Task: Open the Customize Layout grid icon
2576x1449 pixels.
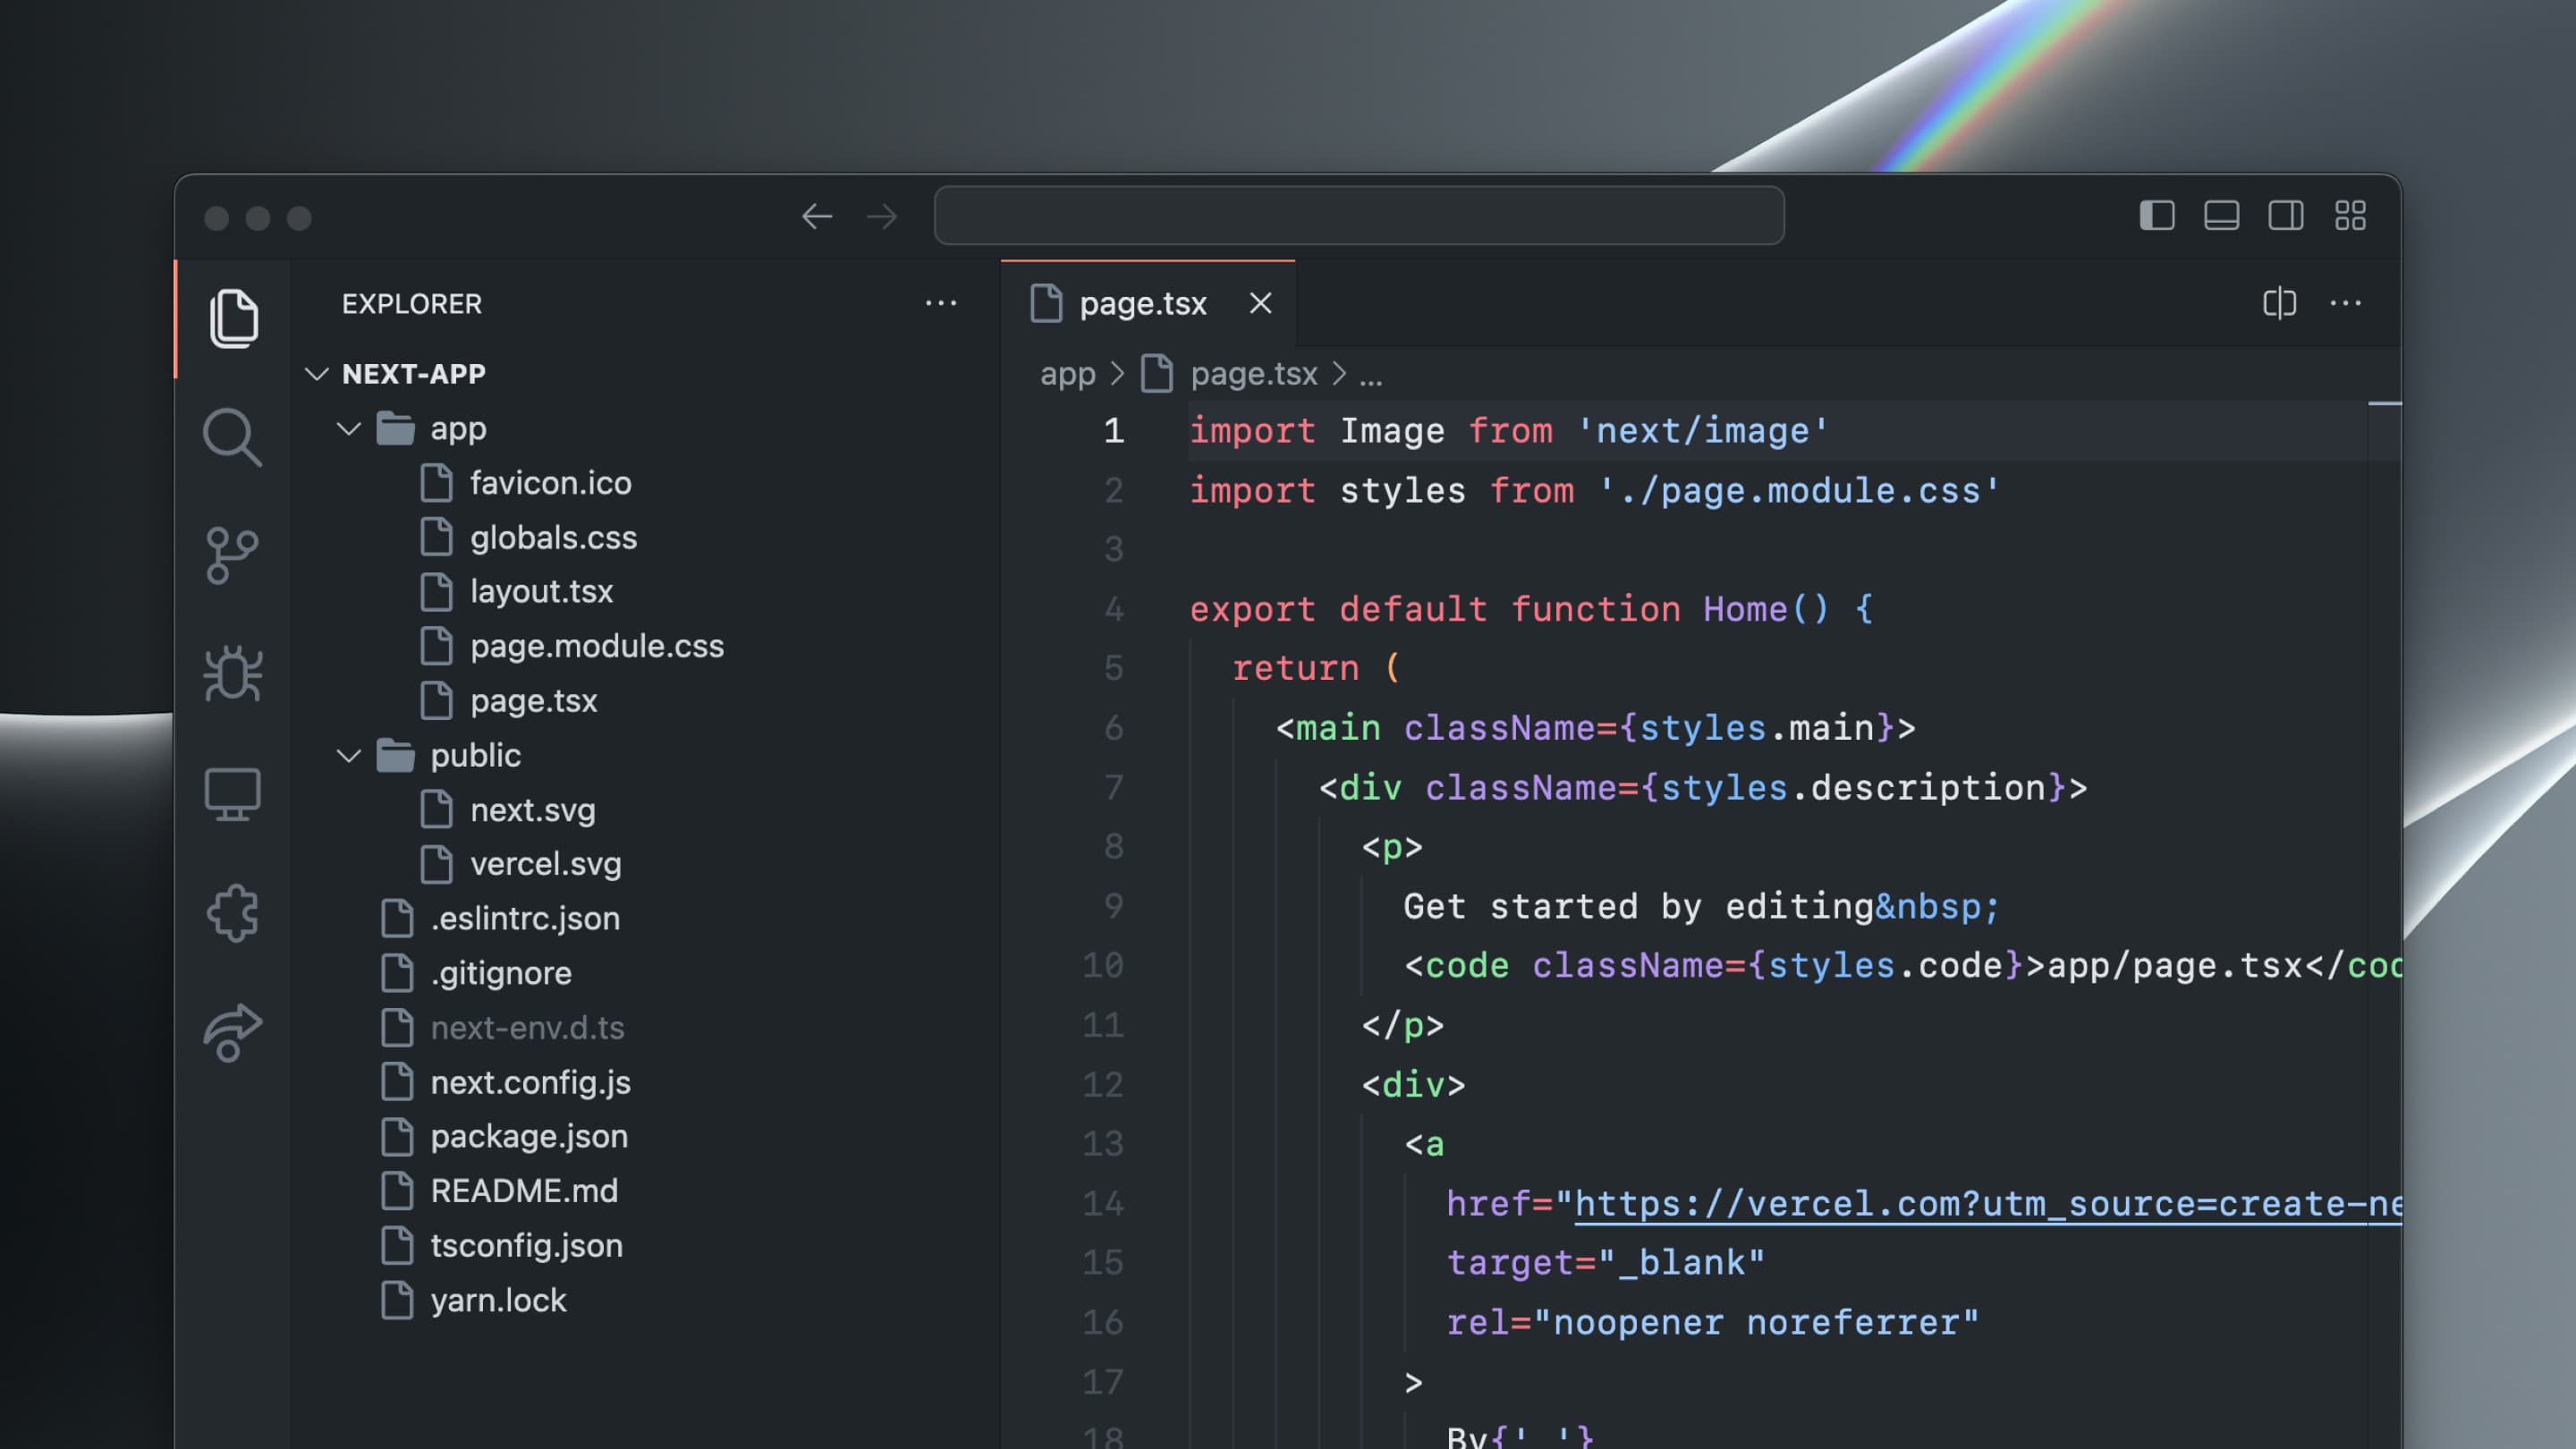Action: (x=2350, y=215)
